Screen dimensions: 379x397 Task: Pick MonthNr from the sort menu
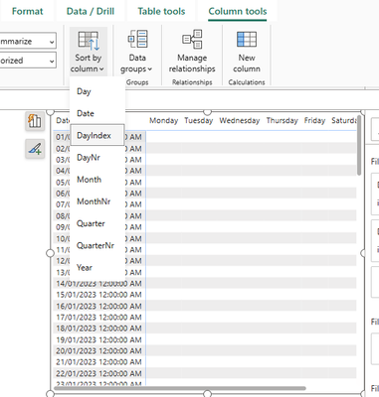(x=97, y=201)
